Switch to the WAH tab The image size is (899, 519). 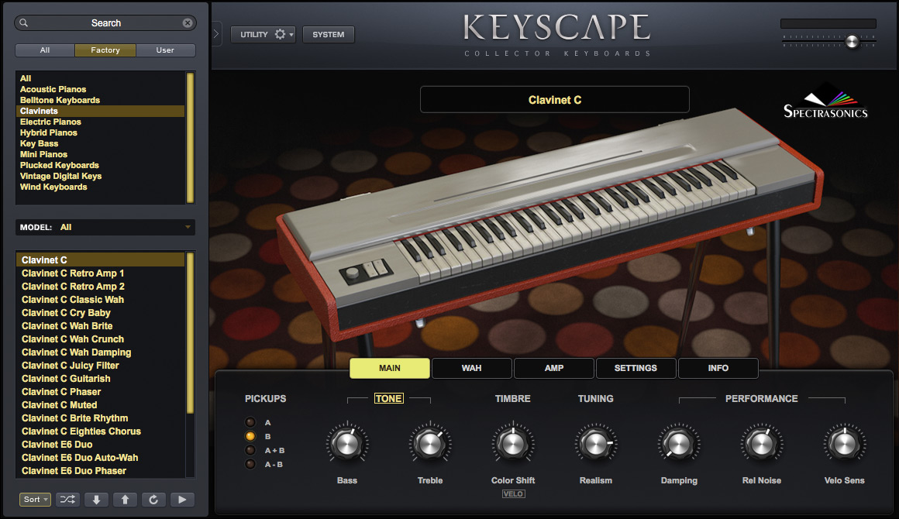point(472,368)
